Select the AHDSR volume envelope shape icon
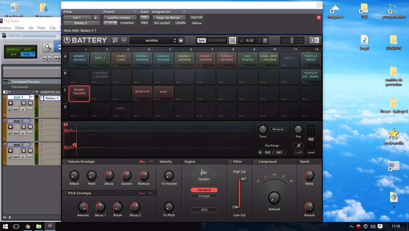409x231 pixels. tap(142, 161)
